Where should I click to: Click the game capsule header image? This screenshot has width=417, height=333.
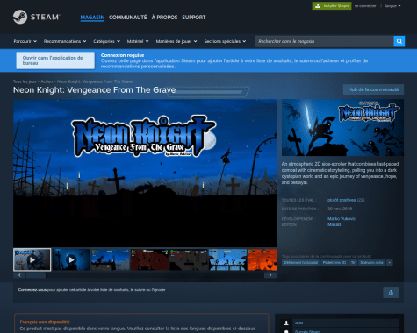tap(342, 128)
